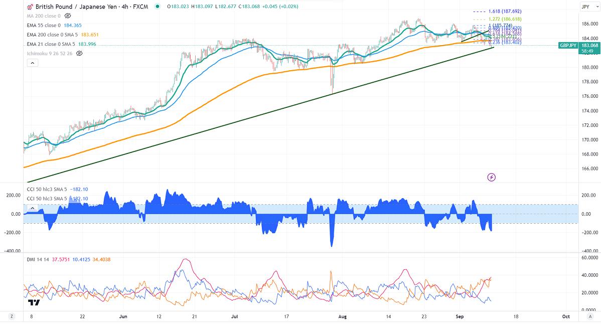Select Fibonacci level 1.272 (186.618)

pos(505,19)
